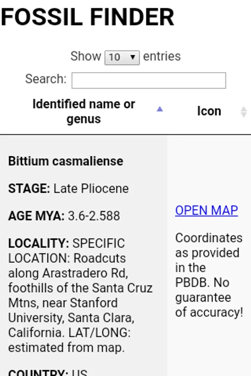The image size is (251, 376).
Task: Click the dropdown arrow beside the 10
Action: tap(133, 57)
